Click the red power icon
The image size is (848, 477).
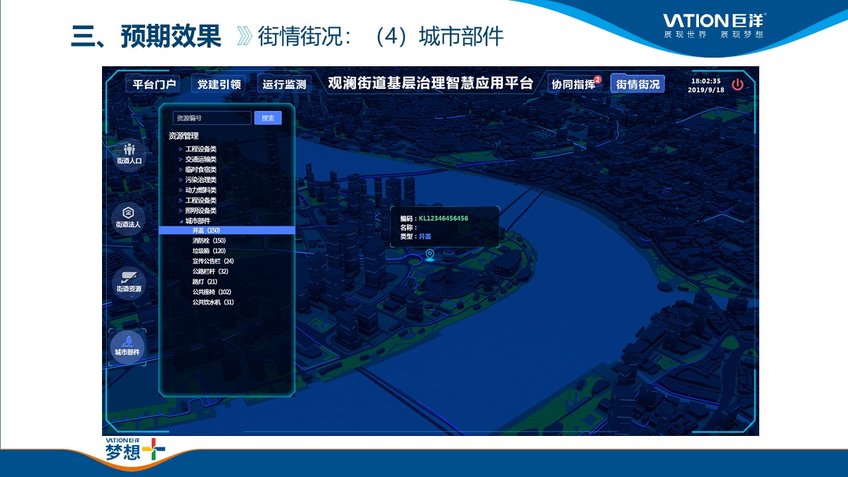pos(737,85)
